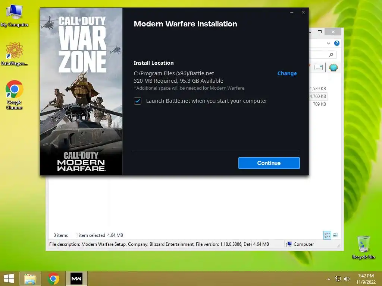The image size is (382, 286).
Task: Maximize the File Explorer window
Action: pyautogui.click(x=320, y=32)
